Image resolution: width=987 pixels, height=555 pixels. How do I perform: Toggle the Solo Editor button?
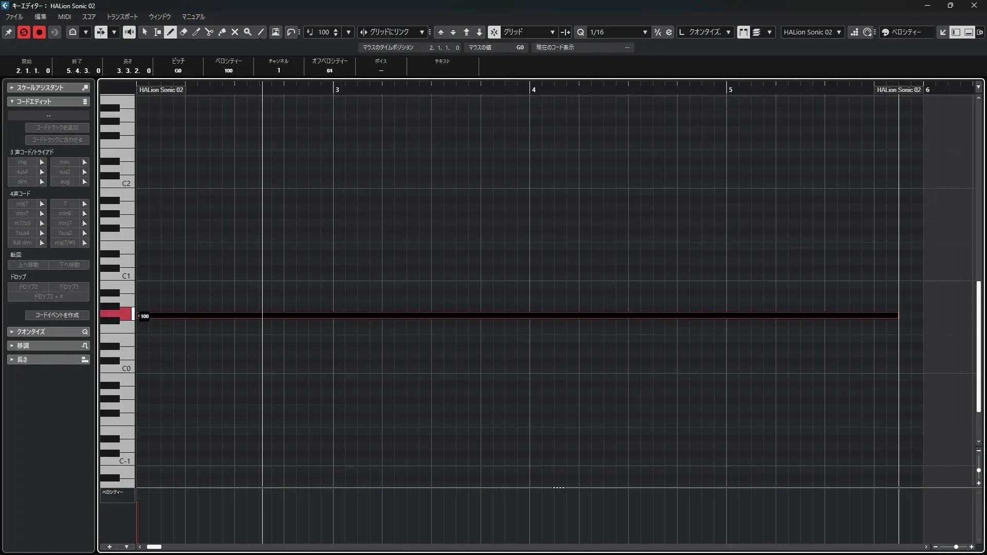pos(24,32)
